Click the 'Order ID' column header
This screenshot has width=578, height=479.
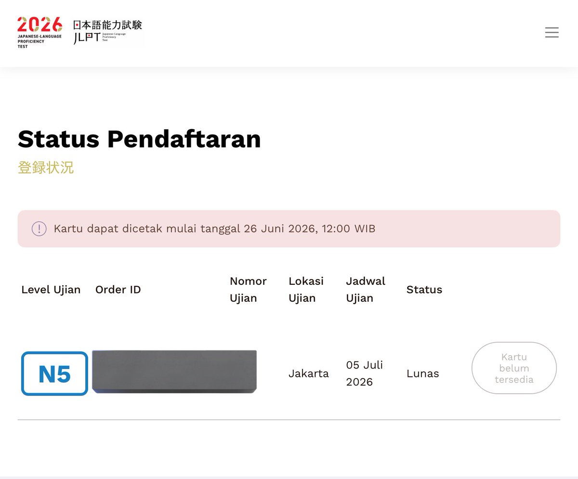pos(118,290)
